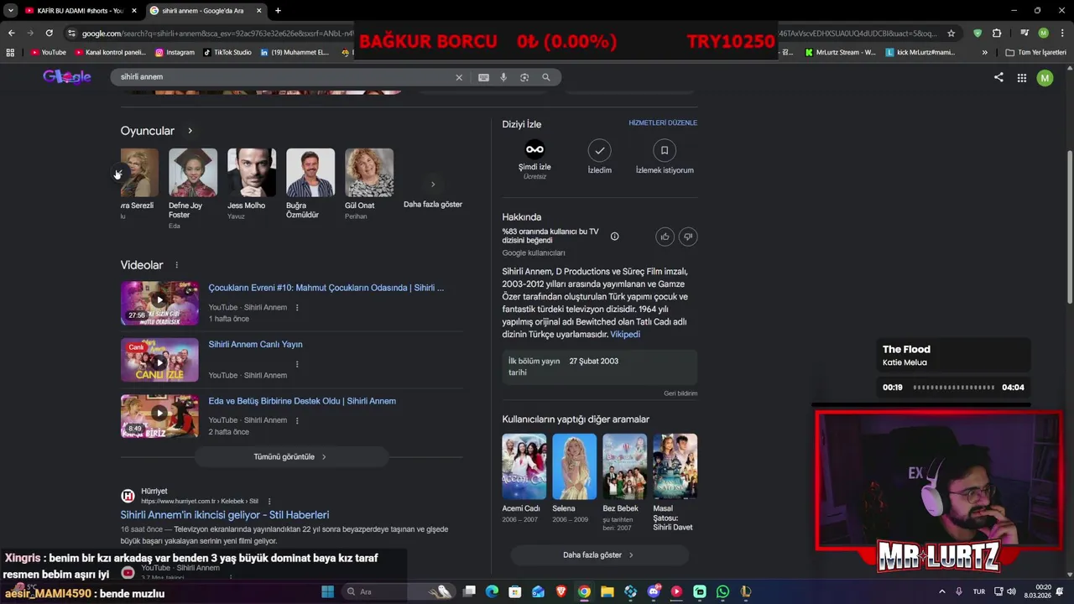Seek The Flood song progress bar
The height and width of the screenshot is (604, 1074).
[x=954, y=388]
